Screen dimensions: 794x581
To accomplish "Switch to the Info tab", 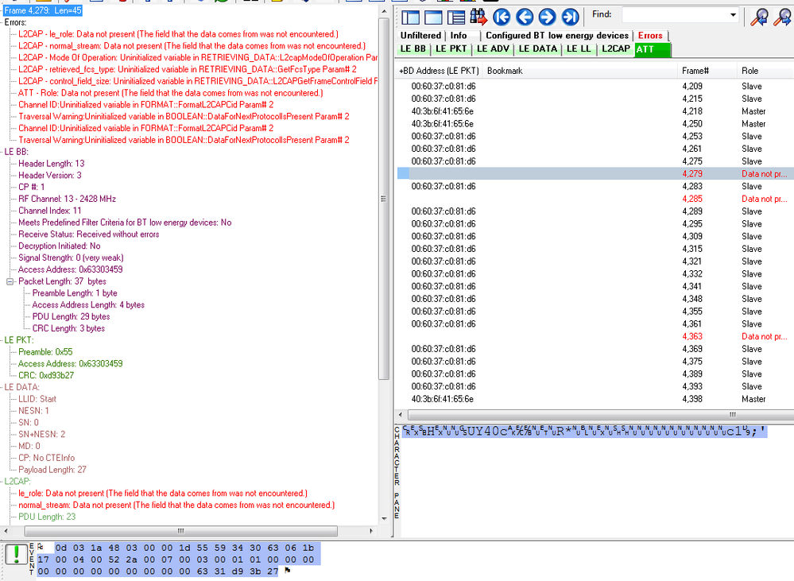I will tap(459, 36).
